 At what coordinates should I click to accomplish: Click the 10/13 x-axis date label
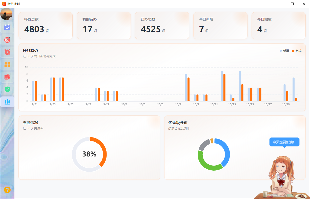[232, 104]
